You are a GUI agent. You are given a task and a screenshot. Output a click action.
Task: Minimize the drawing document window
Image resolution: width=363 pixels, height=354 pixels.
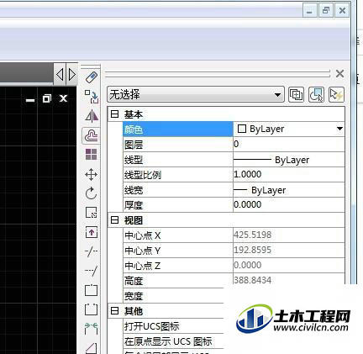30,99
